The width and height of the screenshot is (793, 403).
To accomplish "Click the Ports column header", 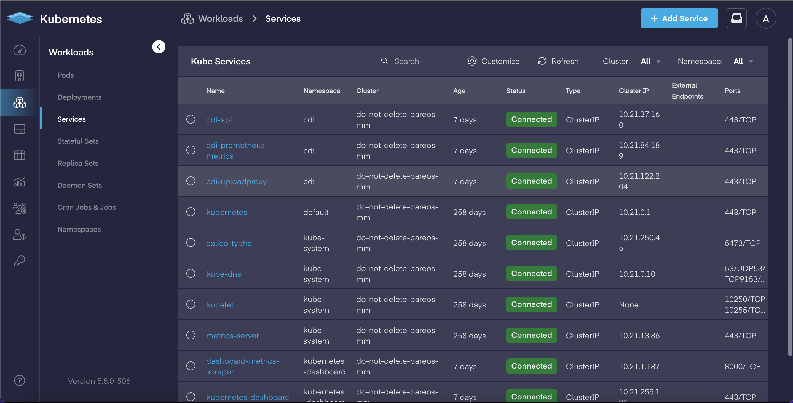I will coord(732,91).
